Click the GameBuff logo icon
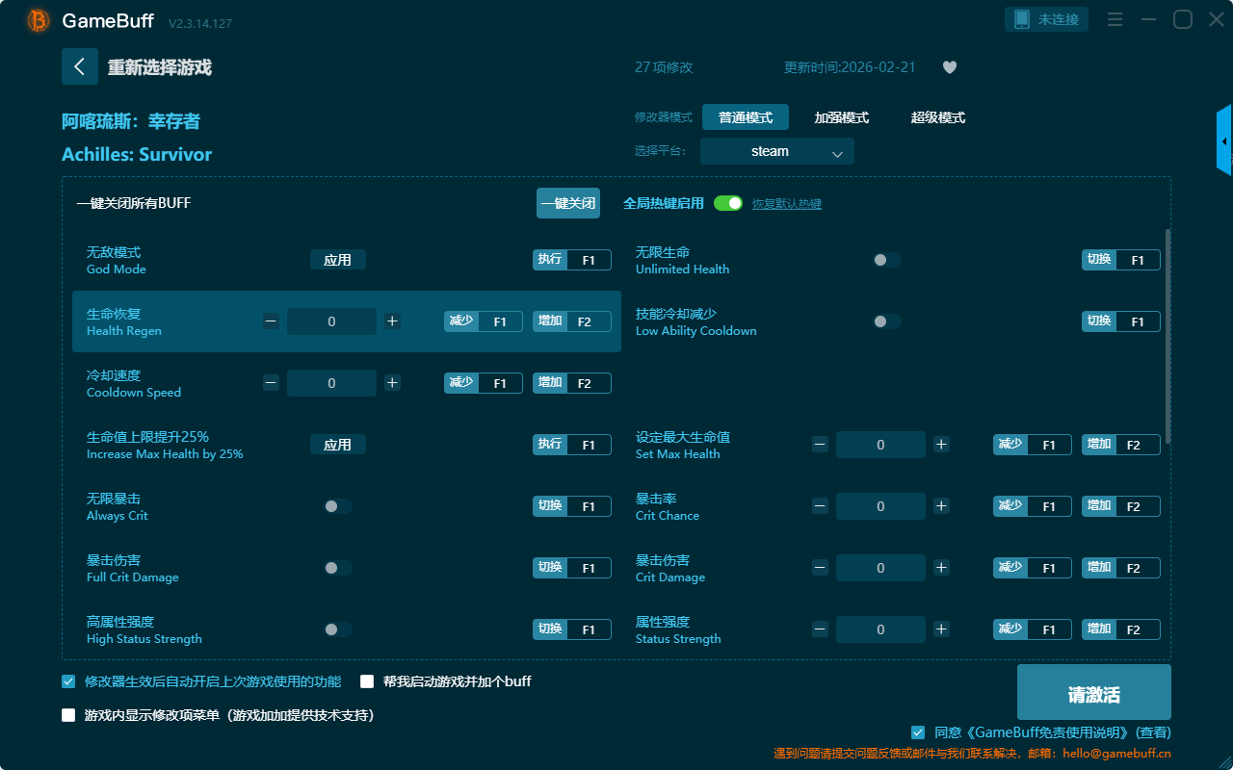 [x=39, y=20]
